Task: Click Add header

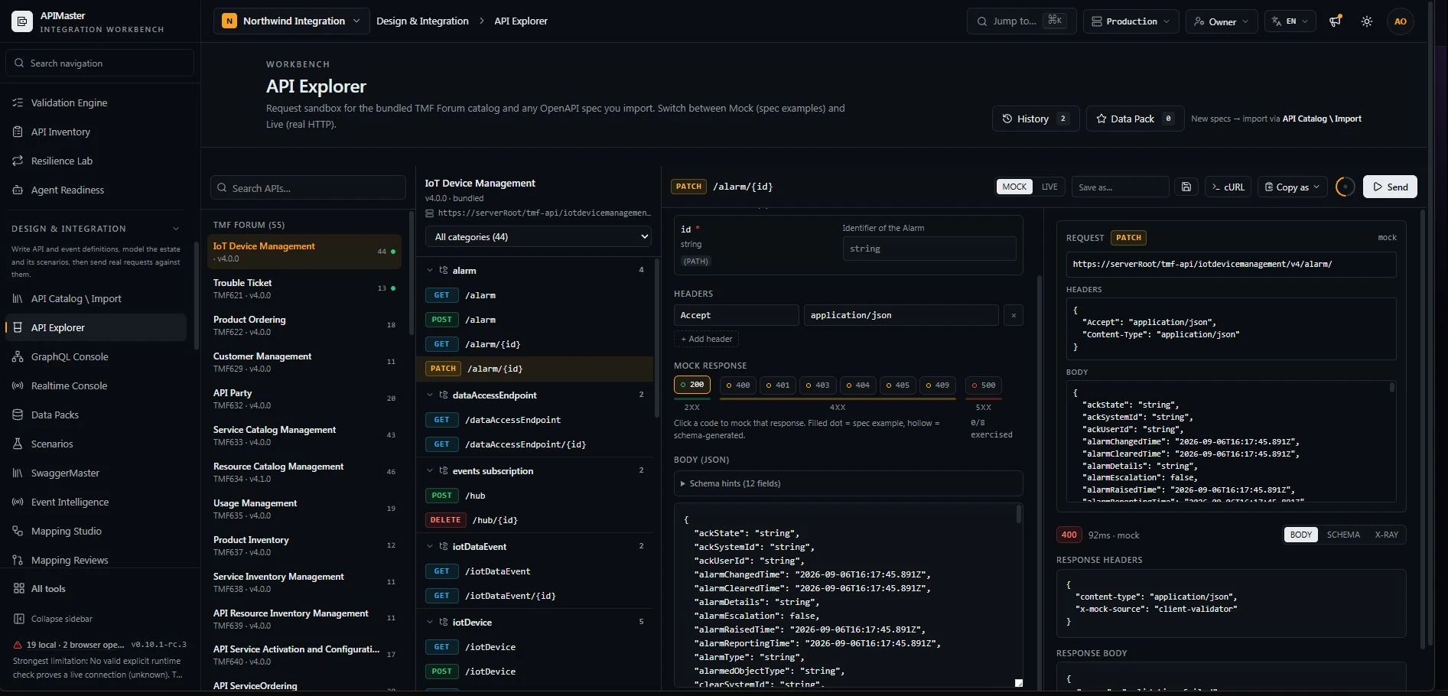Action: 706,339
